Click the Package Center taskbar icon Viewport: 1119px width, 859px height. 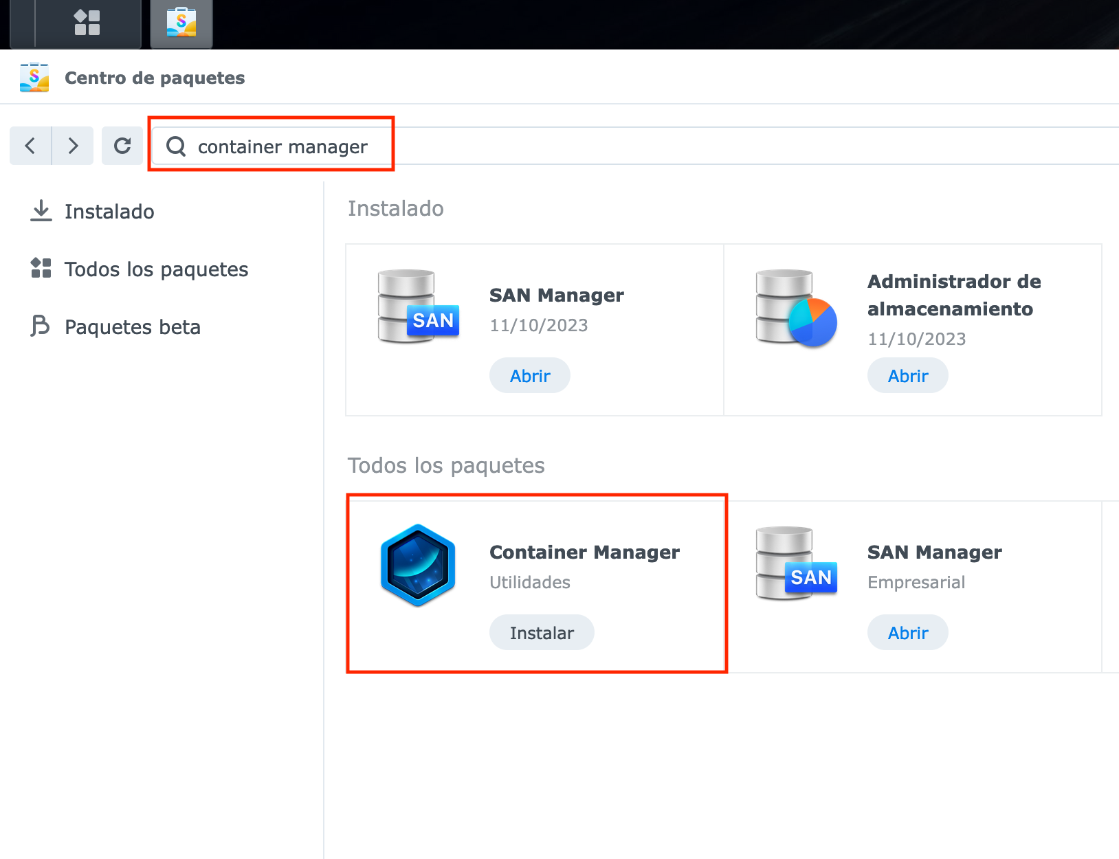[x=181, y=23]
